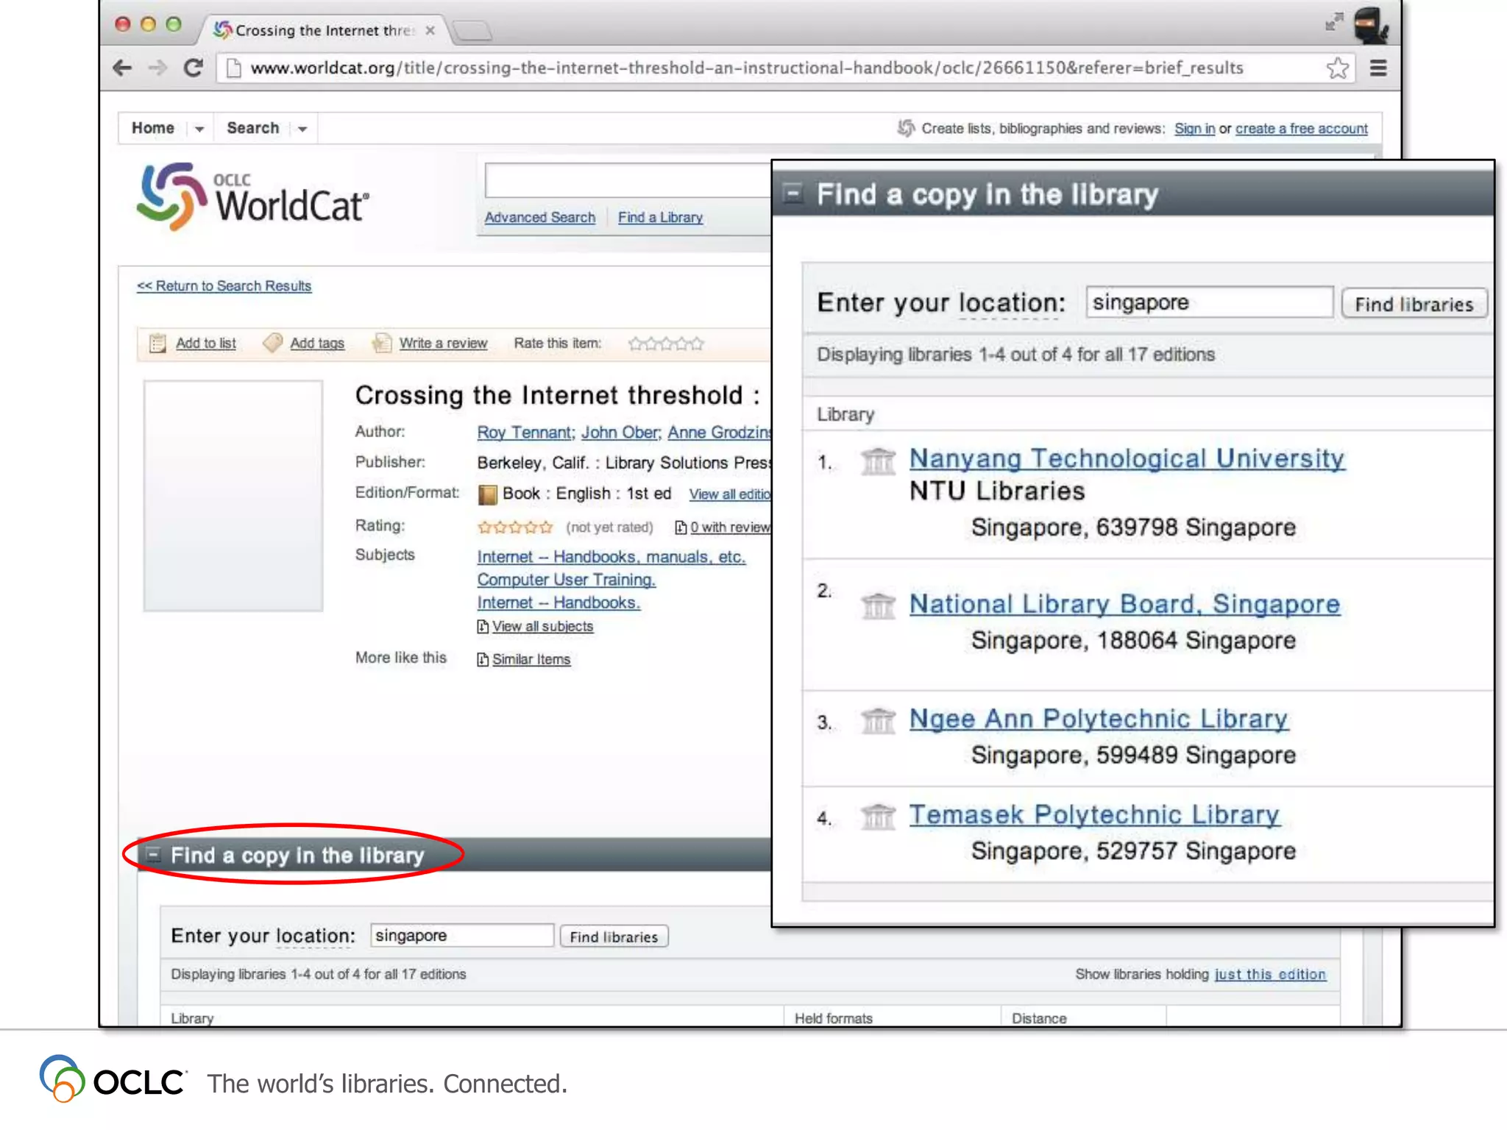This screenshot has width=1507, height=1130.
Task: Open author Anne Grodzins link
Action: [719, 433]
